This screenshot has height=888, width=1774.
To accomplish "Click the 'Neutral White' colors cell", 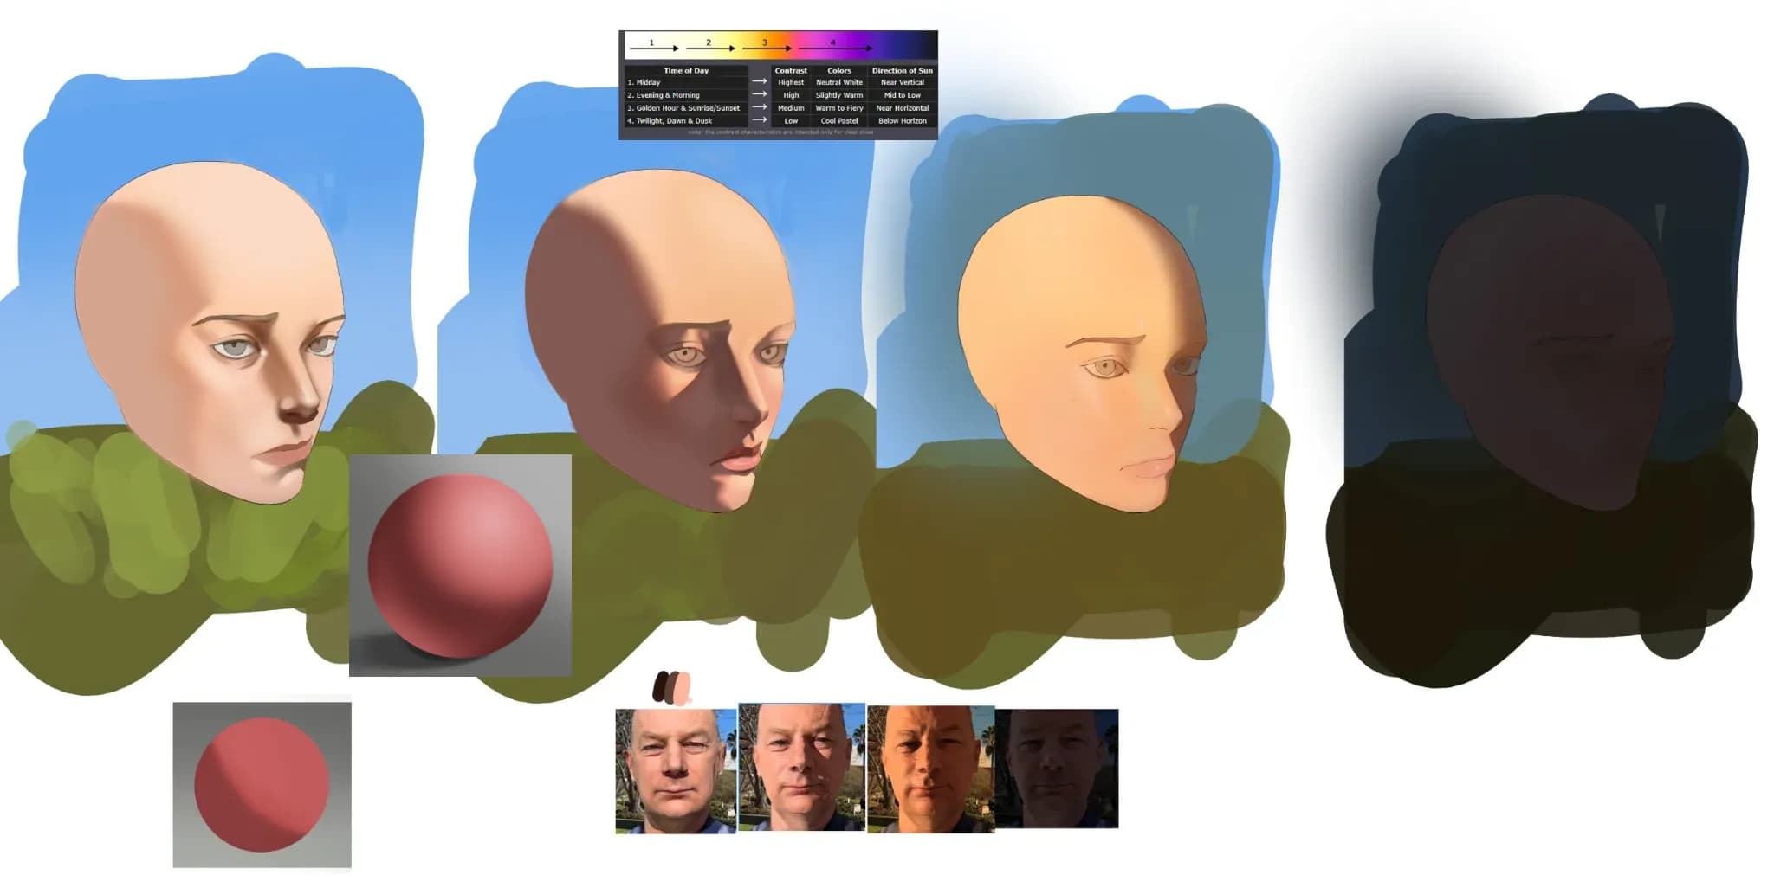I will point(839,82).
